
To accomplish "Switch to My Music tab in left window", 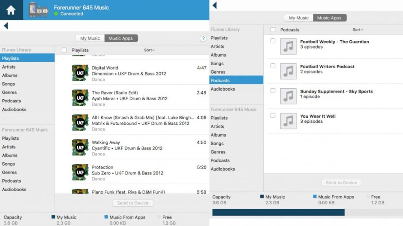I will coord(90,38).
